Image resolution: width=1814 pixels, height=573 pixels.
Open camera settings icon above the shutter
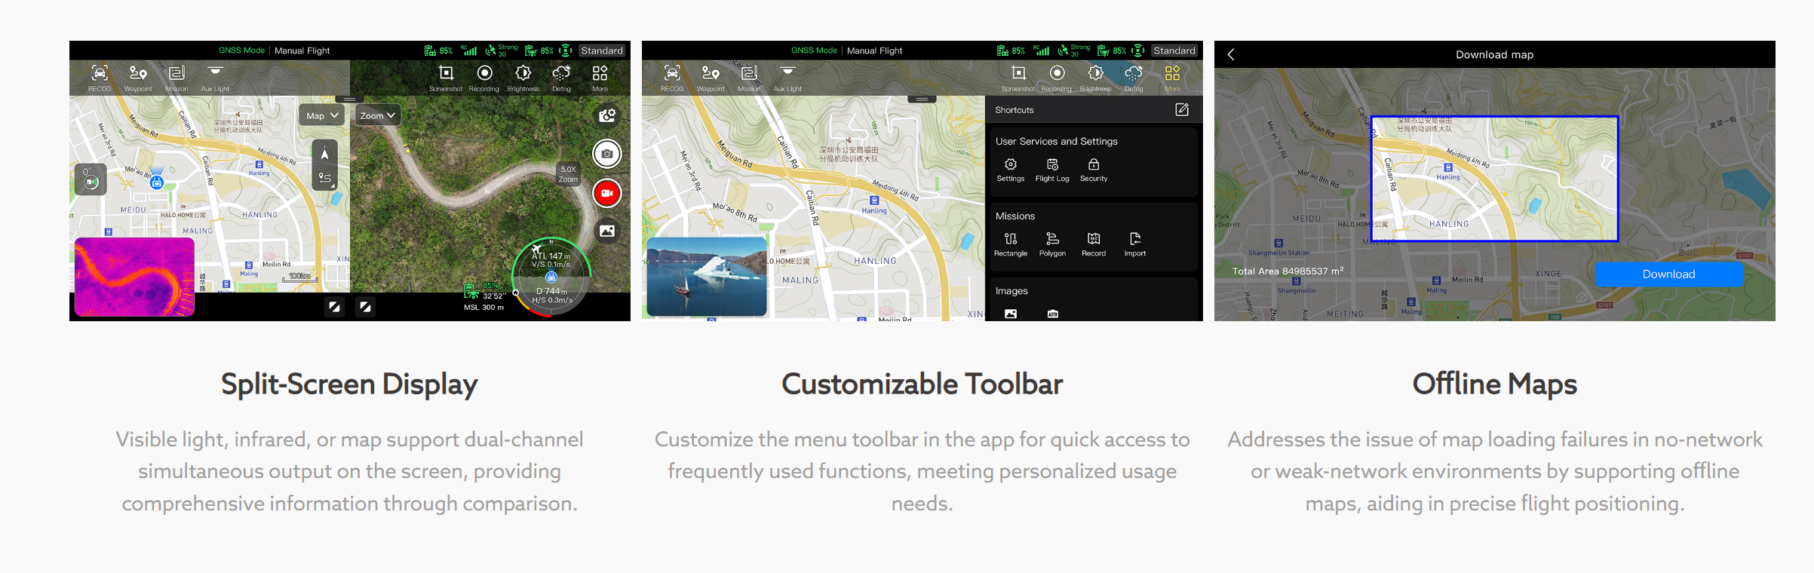click(606, 115)
